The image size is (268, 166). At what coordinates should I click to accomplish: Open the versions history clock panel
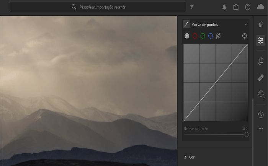(x=261, y=115)
